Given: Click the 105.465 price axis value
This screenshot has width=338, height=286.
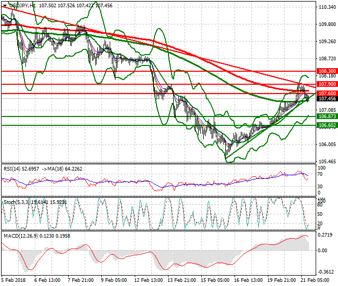Looking at the screenshot, I should (x=327, y=161).
